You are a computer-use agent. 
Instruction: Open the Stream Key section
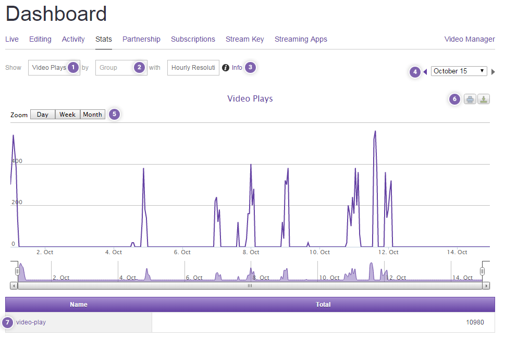(x=244, y=39)
